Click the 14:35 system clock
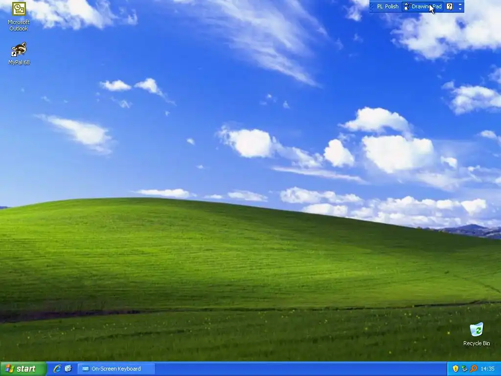 pyautogui.click(x=487, y=369)
